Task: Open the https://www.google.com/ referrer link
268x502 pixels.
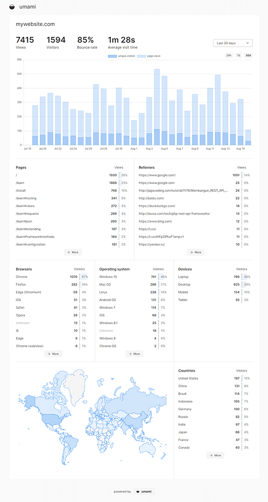Action: click(157, 175)
